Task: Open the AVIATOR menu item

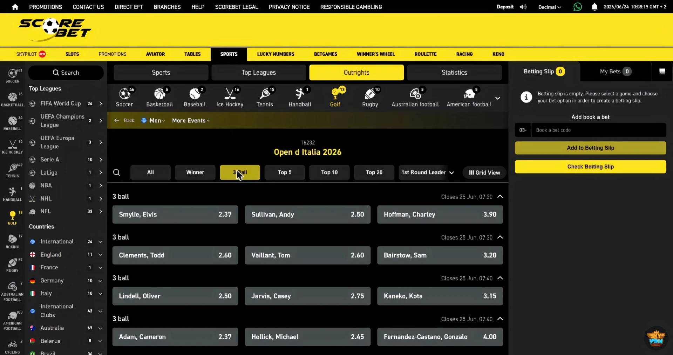Action: (155, 54)
